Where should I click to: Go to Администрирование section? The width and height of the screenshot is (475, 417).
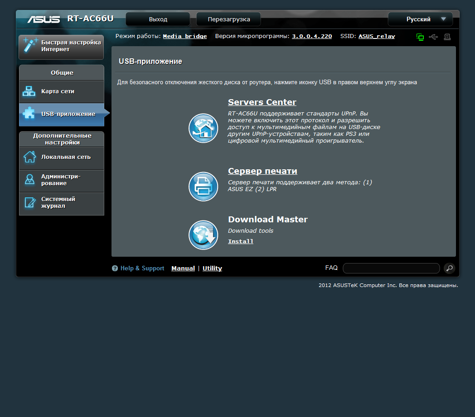coord(62,181)
